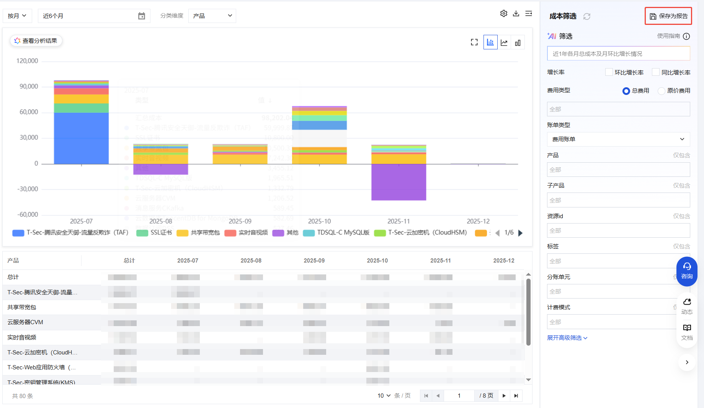This screenshot has height=408, width=704.
Task: Toggle the SSL证书 legend swatch
Action: 142,233
